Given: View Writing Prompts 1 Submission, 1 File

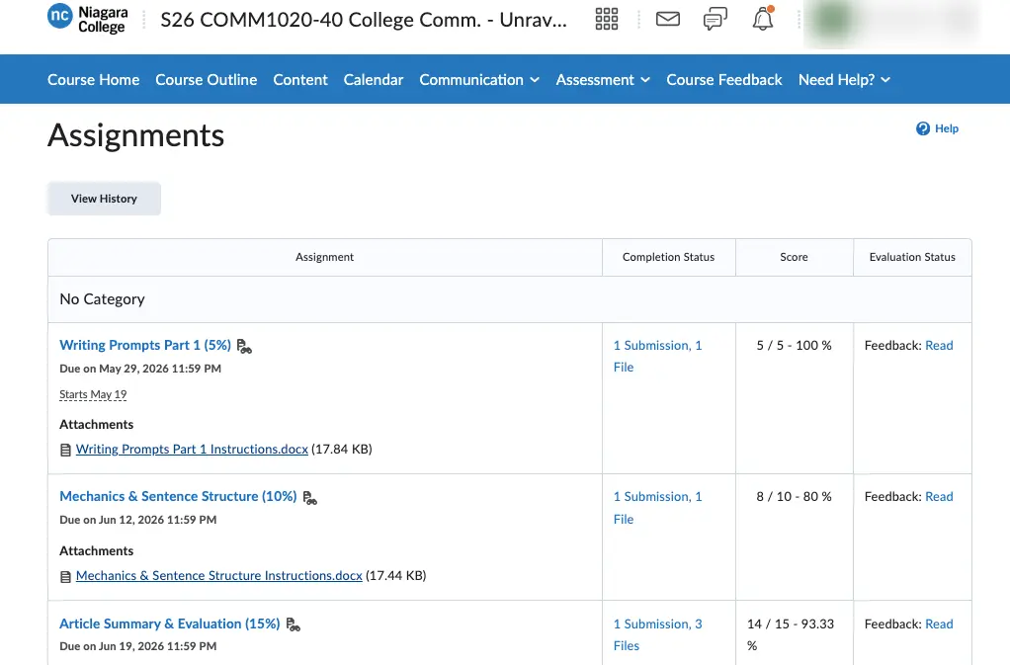Looking at the screenshot, I should (x=657, y=356).
